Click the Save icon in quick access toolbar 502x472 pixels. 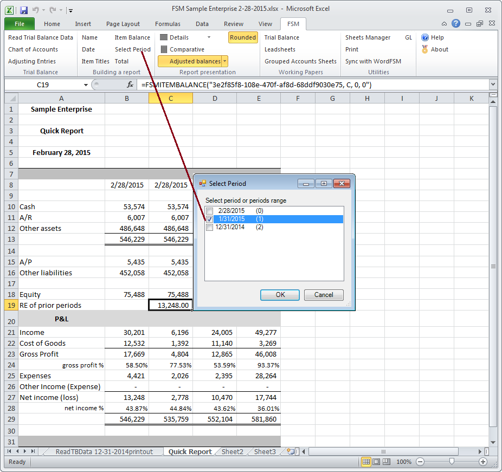pos(24,10)
